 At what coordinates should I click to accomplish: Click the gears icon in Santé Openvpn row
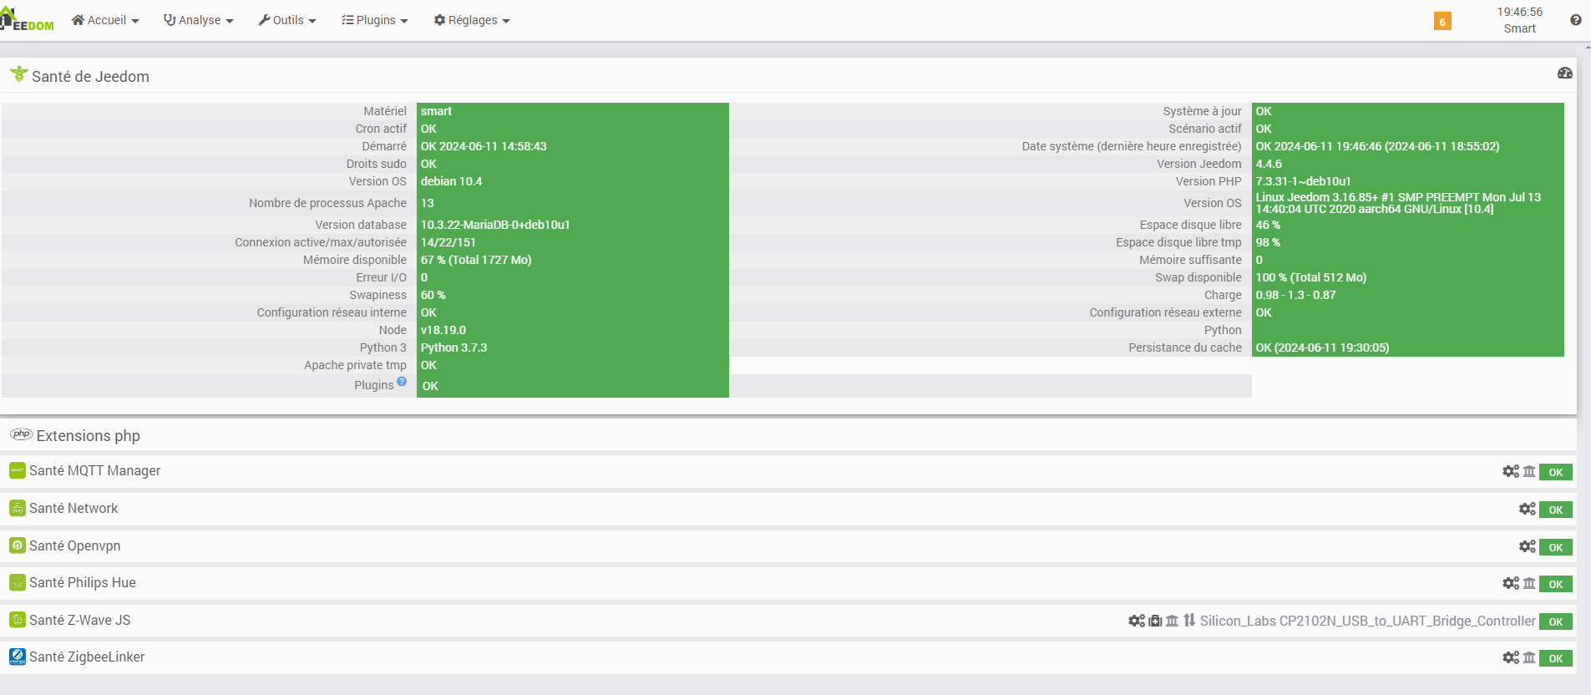1528,546
